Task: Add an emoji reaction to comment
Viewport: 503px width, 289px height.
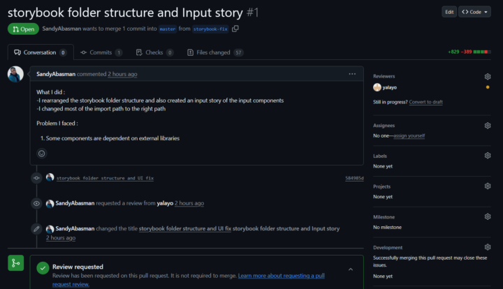Action: tap(41, 154)
